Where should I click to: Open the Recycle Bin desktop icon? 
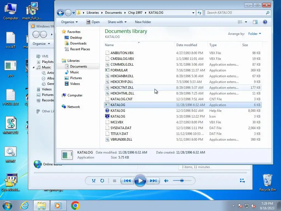(267, 183)
